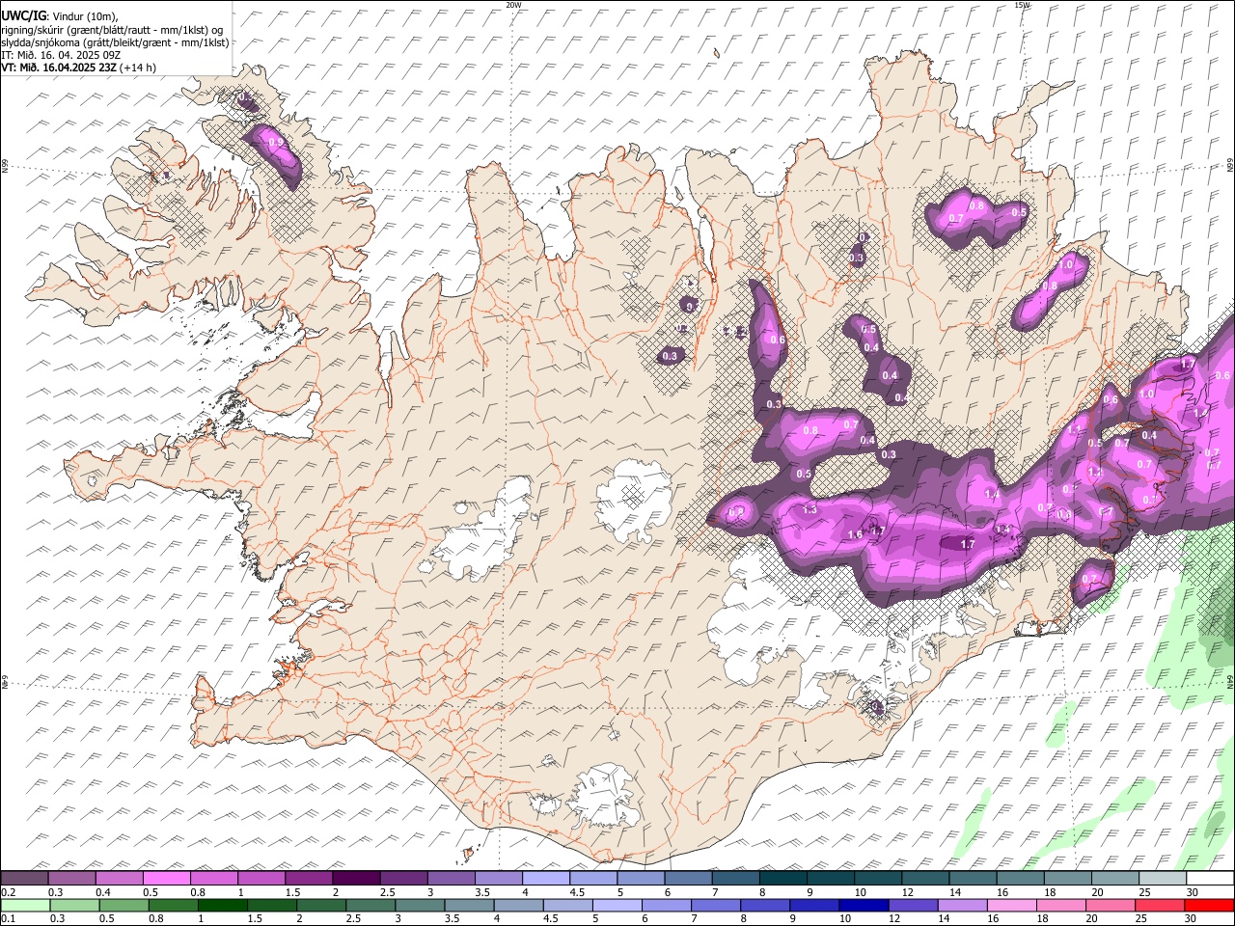Click the darkest purple 2–2.5 snow legend swatch
Image resolution: width=1235 pixels, height=926 pixels.
[x=356, y=879]
